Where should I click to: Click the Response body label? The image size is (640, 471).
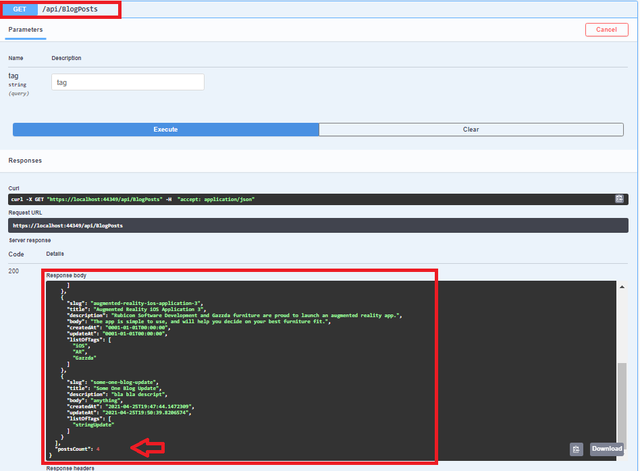pyautogui.click(x=66, y=275)
